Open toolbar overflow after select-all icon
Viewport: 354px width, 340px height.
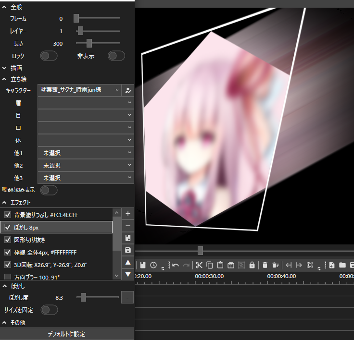319,268
